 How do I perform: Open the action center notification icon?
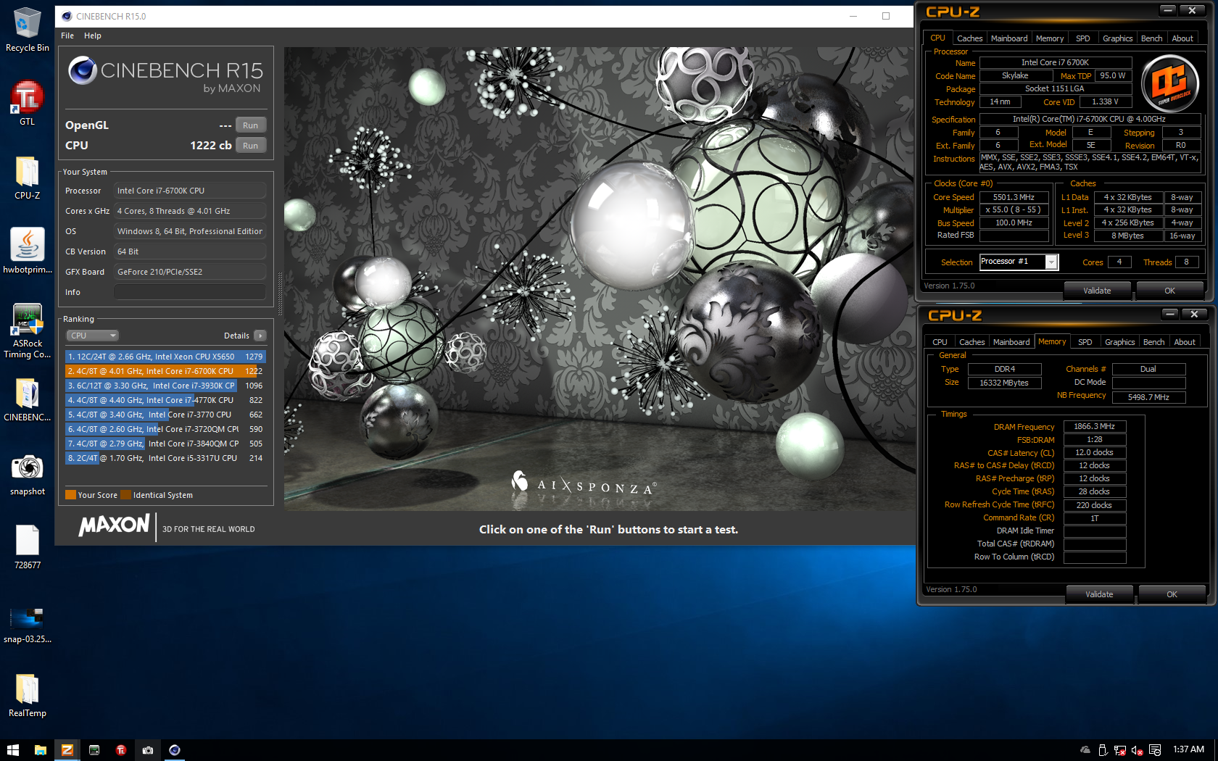point(1155,750)
